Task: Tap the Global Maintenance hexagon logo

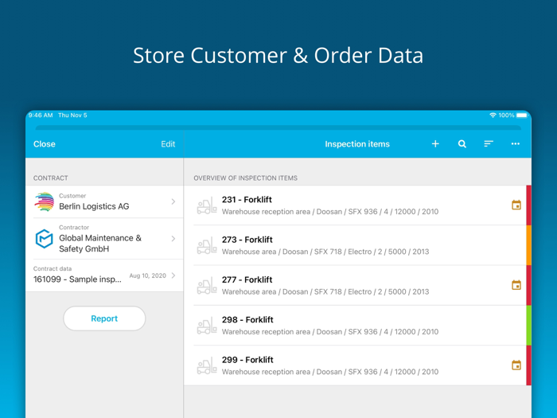Action: point(44,239)
